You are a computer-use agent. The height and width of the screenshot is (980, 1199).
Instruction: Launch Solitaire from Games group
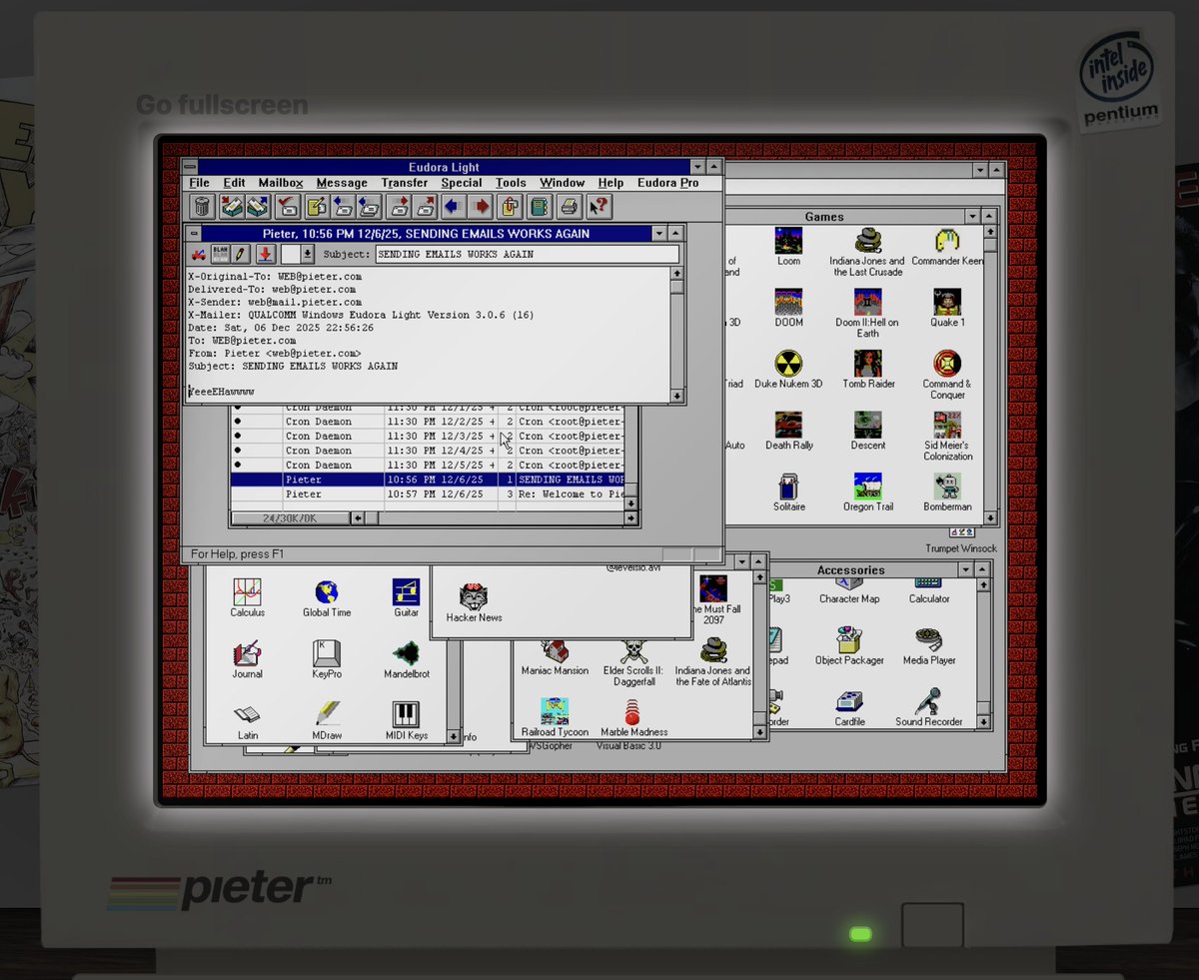click(x=788, y=491)
